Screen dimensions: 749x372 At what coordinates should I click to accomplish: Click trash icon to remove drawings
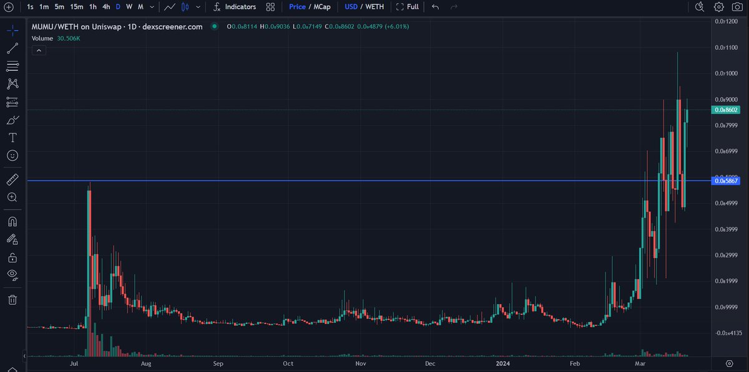[12, 300]
